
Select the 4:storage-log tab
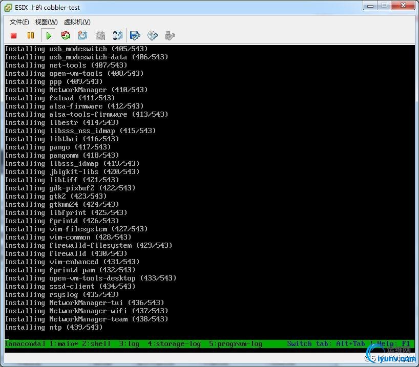pyautogui.click(x=174, y=343)
